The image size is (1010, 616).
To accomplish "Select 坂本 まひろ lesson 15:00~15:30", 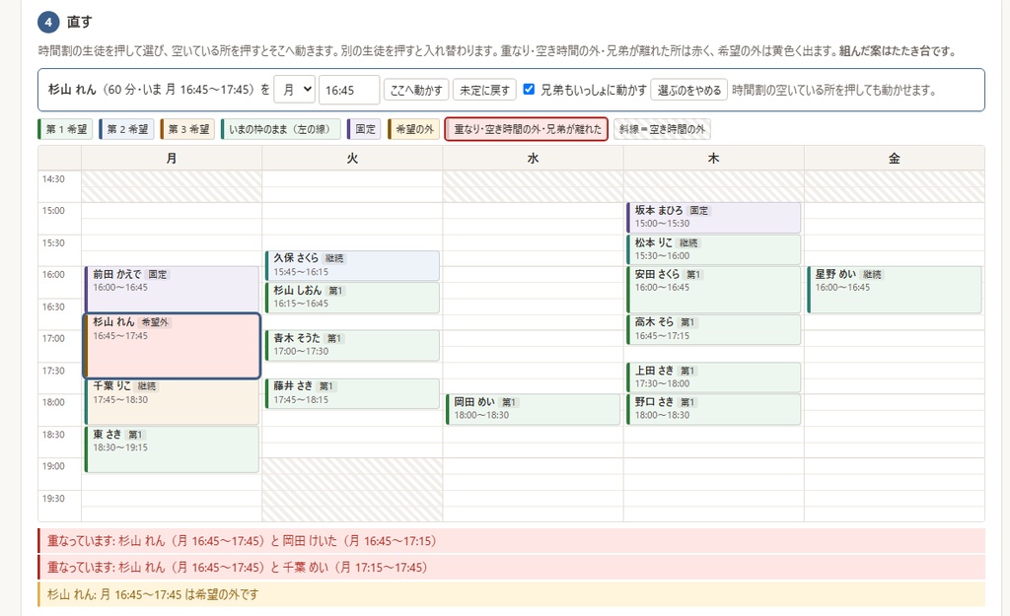I will [x=714, y=218].
